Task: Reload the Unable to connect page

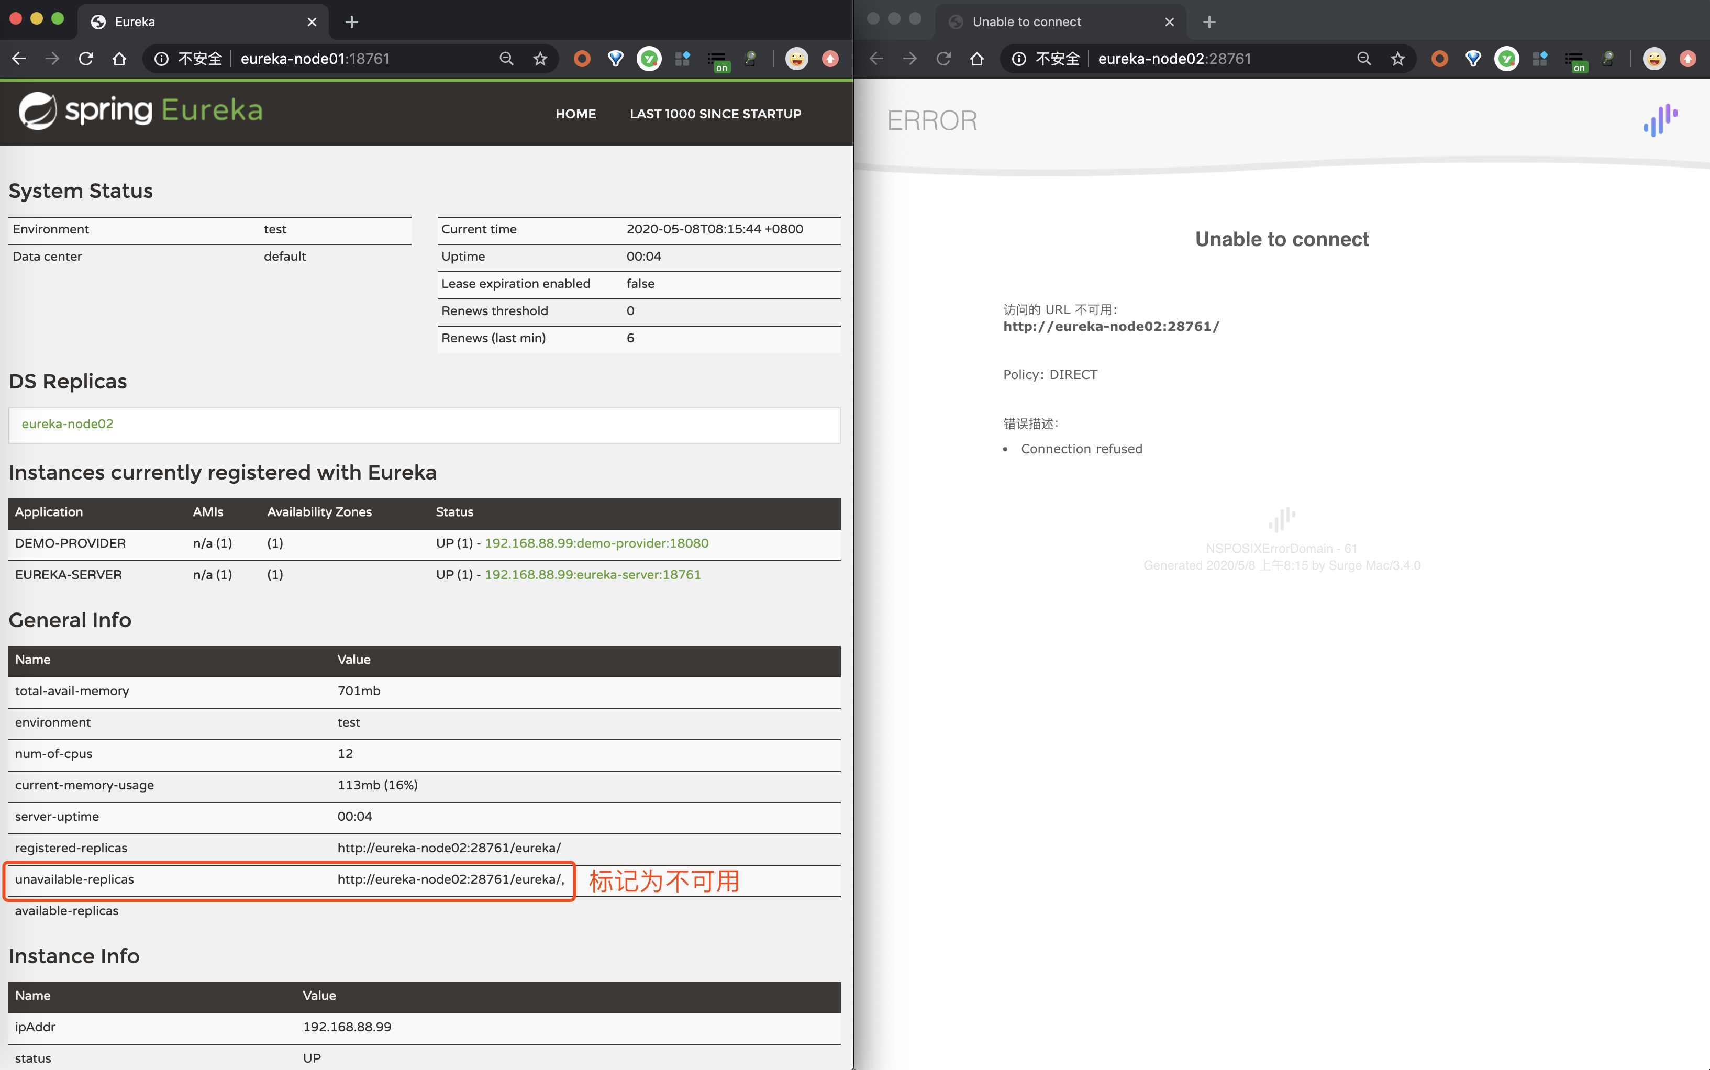Action: 943,59
